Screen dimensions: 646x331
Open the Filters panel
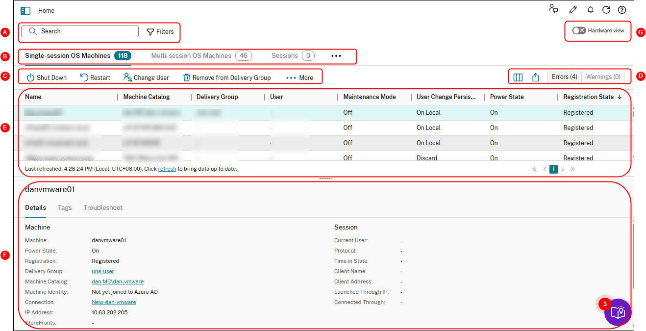click(160, 31)
